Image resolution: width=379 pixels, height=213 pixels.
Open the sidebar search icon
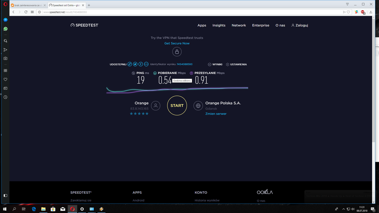click(x=5, y=41)
